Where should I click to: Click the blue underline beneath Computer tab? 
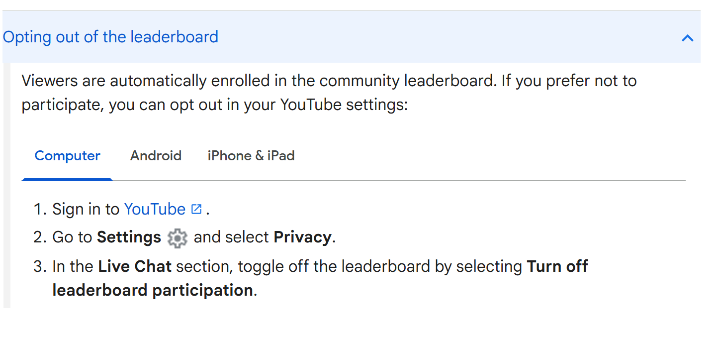point(67,179)
